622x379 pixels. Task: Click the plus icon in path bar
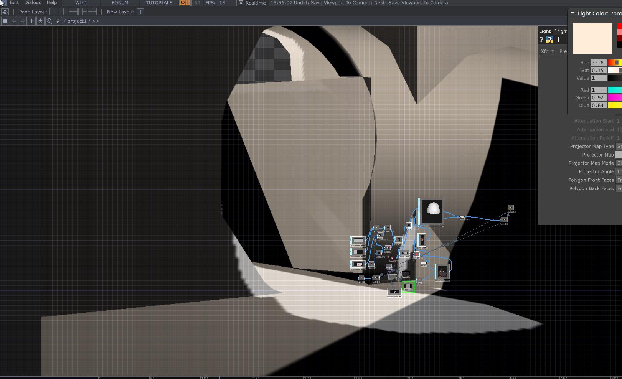(x=31, y=21)
